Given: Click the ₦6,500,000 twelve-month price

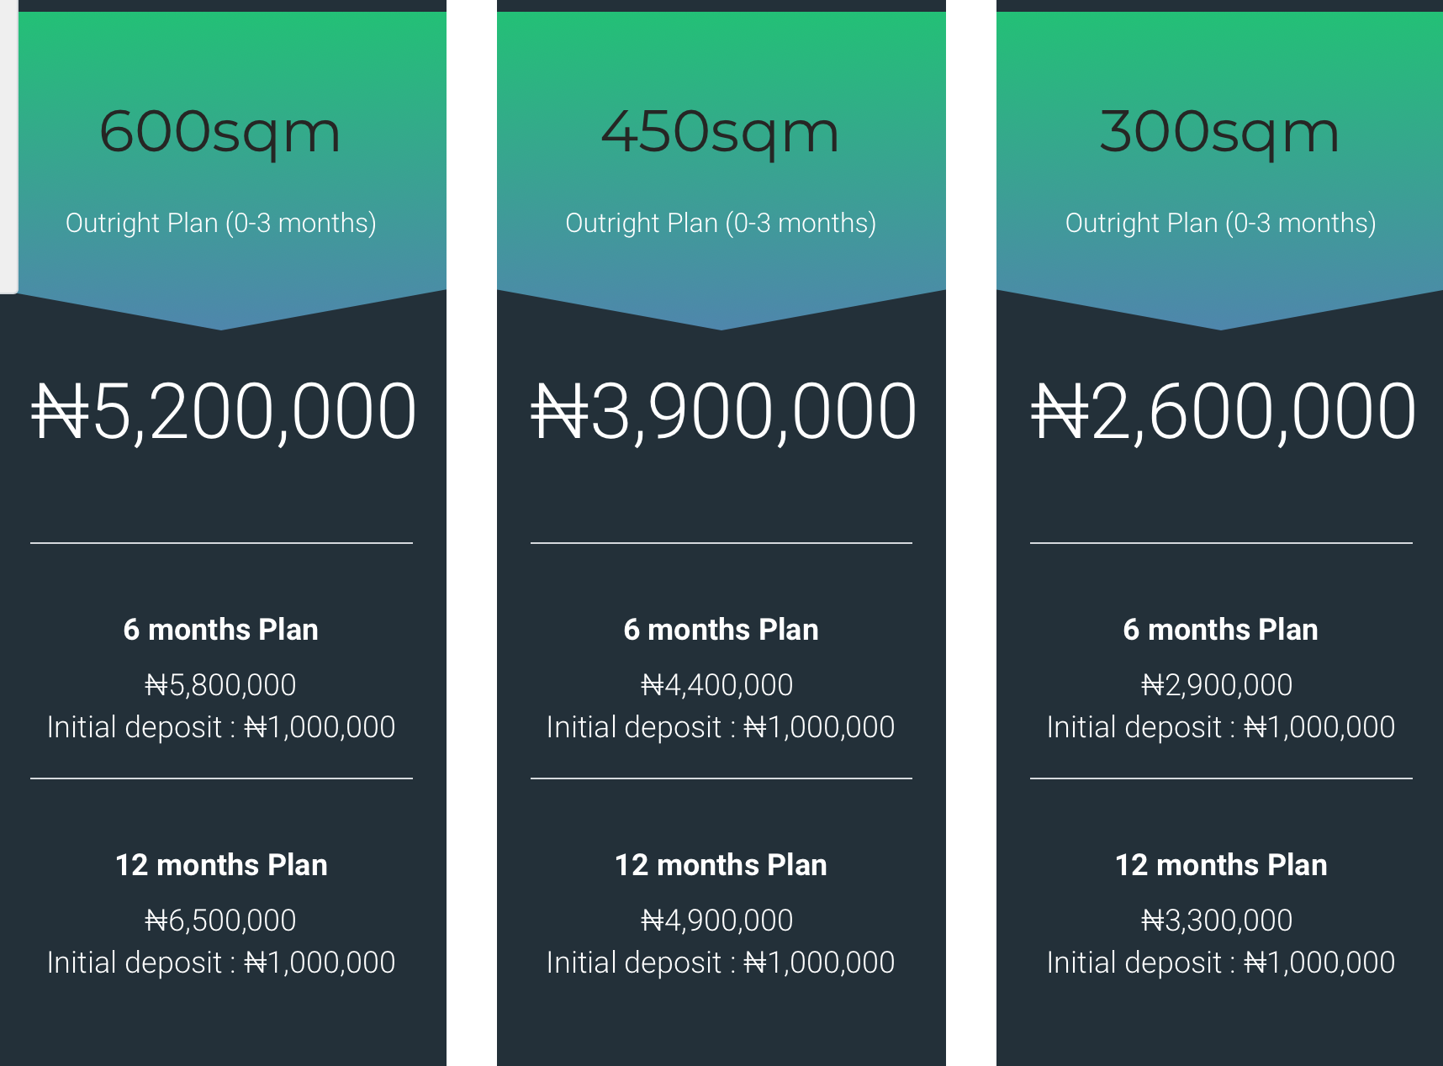Looking at the screenshot, I should pyautogui.click(x=220, y=921).
